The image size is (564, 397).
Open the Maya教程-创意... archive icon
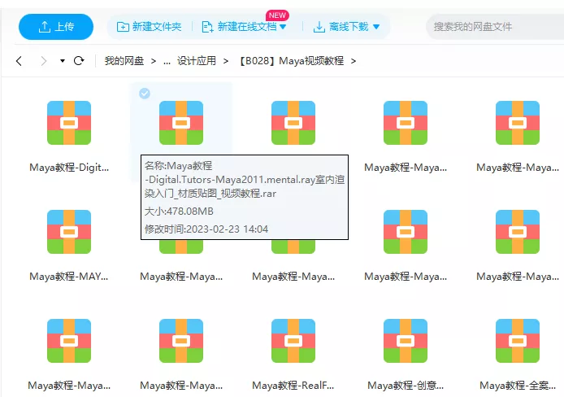tap(406, 341)
